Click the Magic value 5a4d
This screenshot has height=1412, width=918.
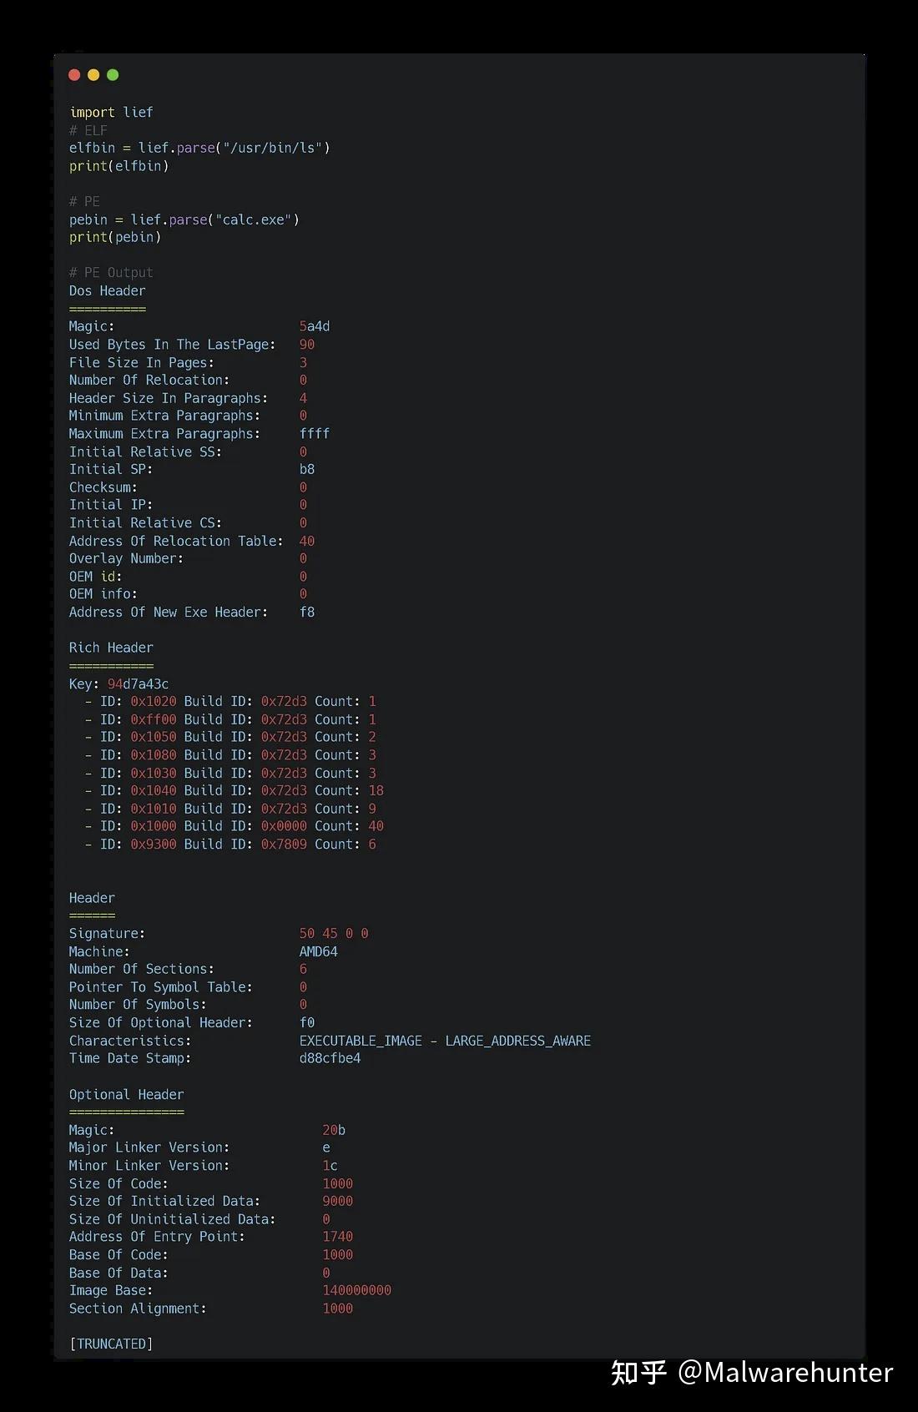click(315, 326)
